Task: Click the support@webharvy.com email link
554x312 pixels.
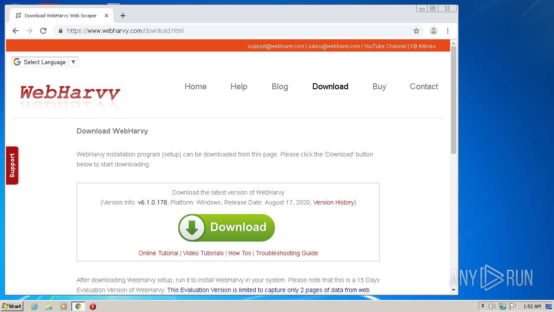Action: click(x=276, y=46)
